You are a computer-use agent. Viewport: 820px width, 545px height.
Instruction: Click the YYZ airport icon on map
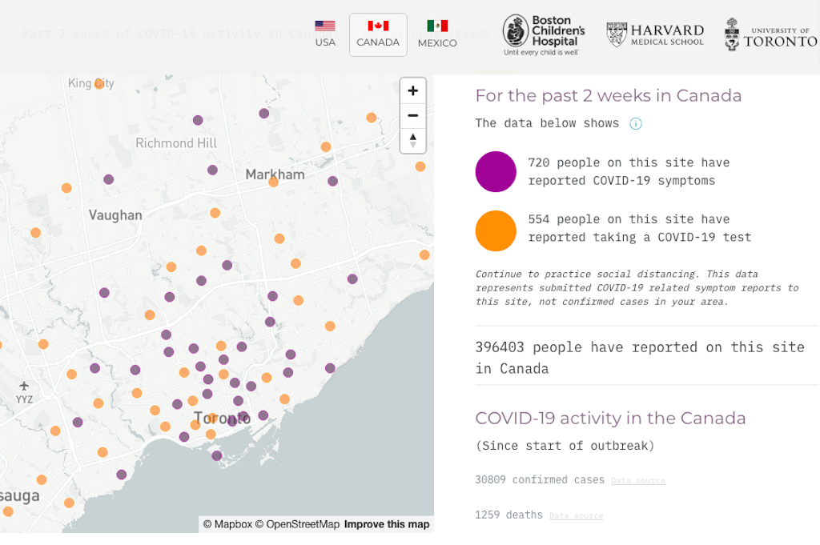(x=24, y=387)
